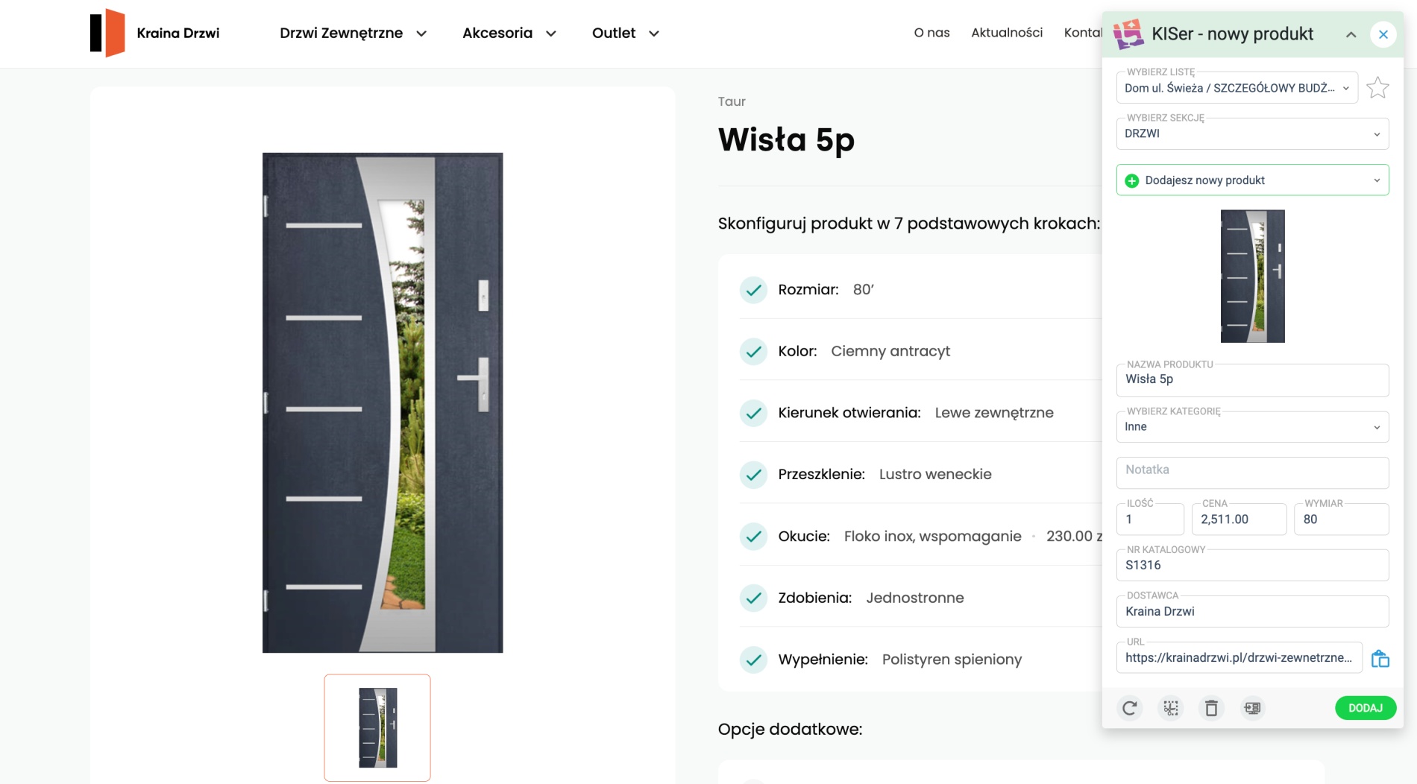Click the scissors screen-clip icon
Viewport: 1417px width, 784px height.
[x=1171, y=708]
